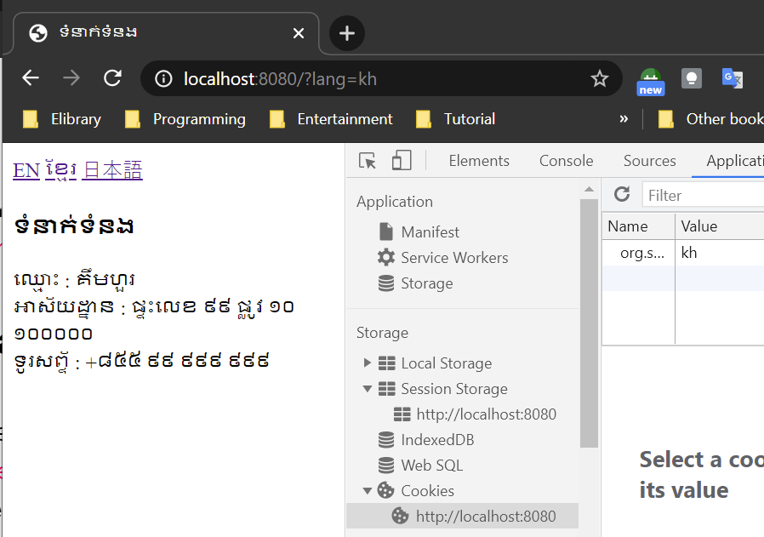Expand the Local Storage tree node

coord(368,363)
